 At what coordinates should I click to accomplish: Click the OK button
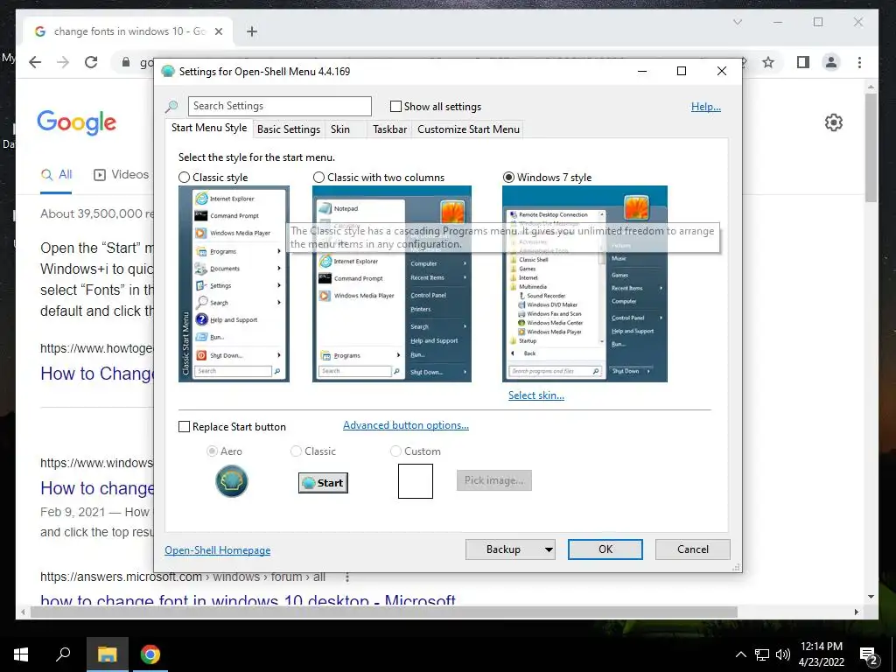(605, 549)
